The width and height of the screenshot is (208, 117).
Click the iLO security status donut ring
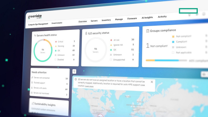96,50
